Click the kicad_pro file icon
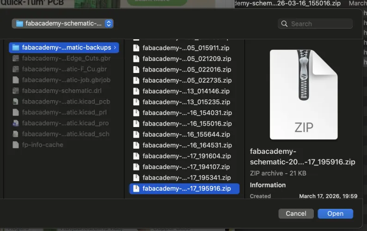 (16, 123)
